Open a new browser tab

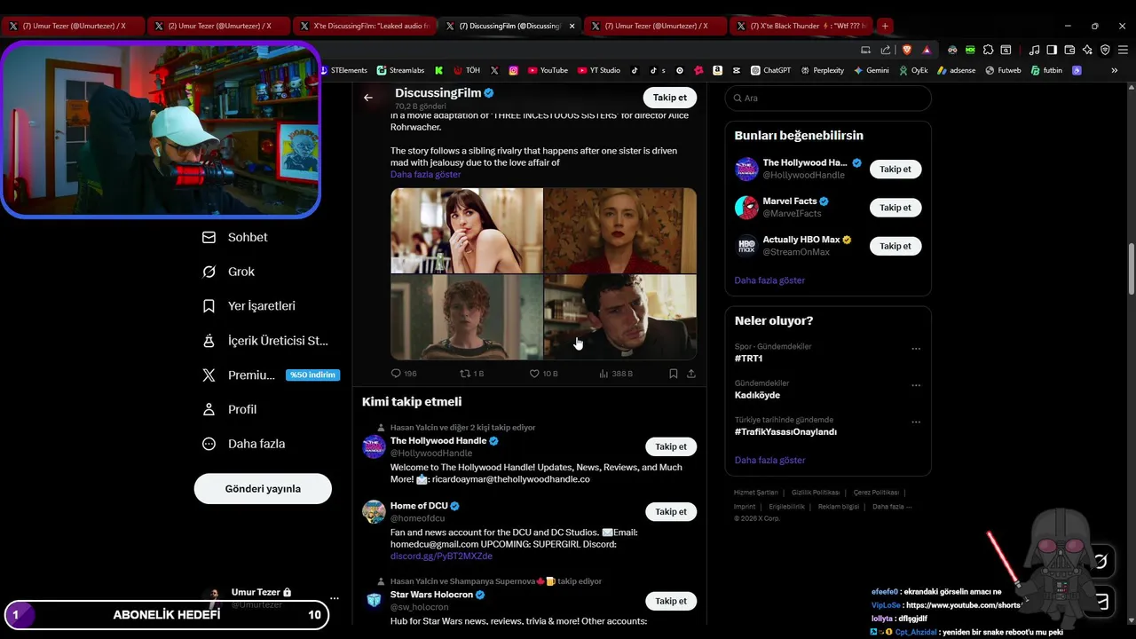click(885, 26)
